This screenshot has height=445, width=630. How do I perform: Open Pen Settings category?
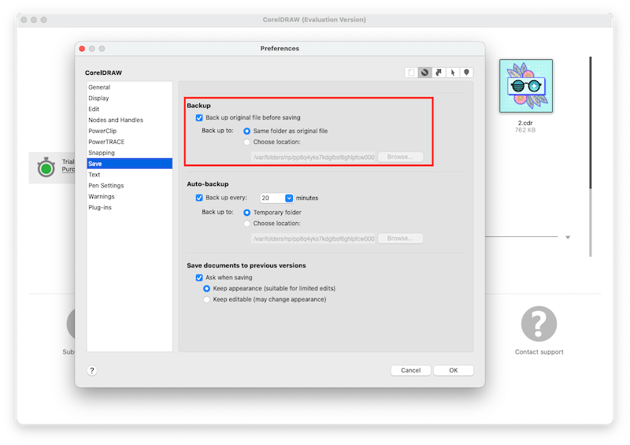pyautogui.click(x=106, y=186)
